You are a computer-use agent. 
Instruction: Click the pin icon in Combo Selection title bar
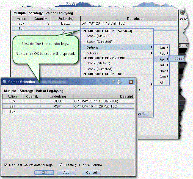coord(114,82)
